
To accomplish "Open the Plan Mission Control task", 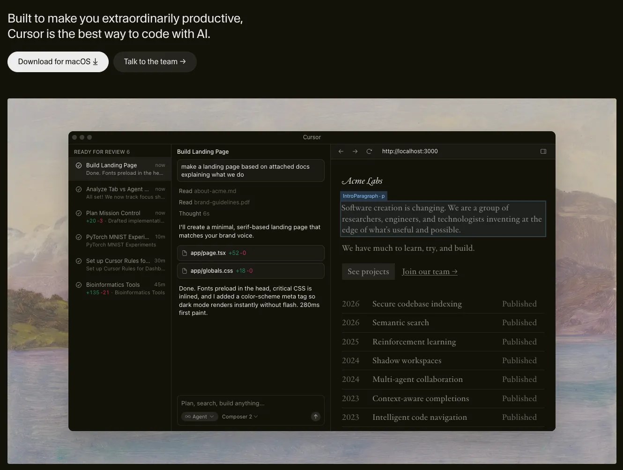I will pos(120,216).
